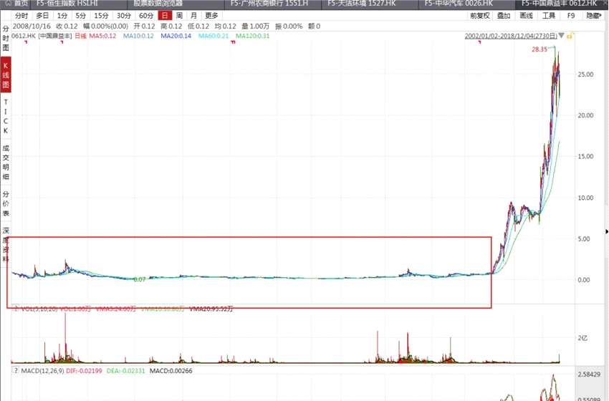Select the F5-中国鼎益丰 0612.HK tab
Viewport: 609px width, 401px height.
pyautogui.click(x=560, y=4)
